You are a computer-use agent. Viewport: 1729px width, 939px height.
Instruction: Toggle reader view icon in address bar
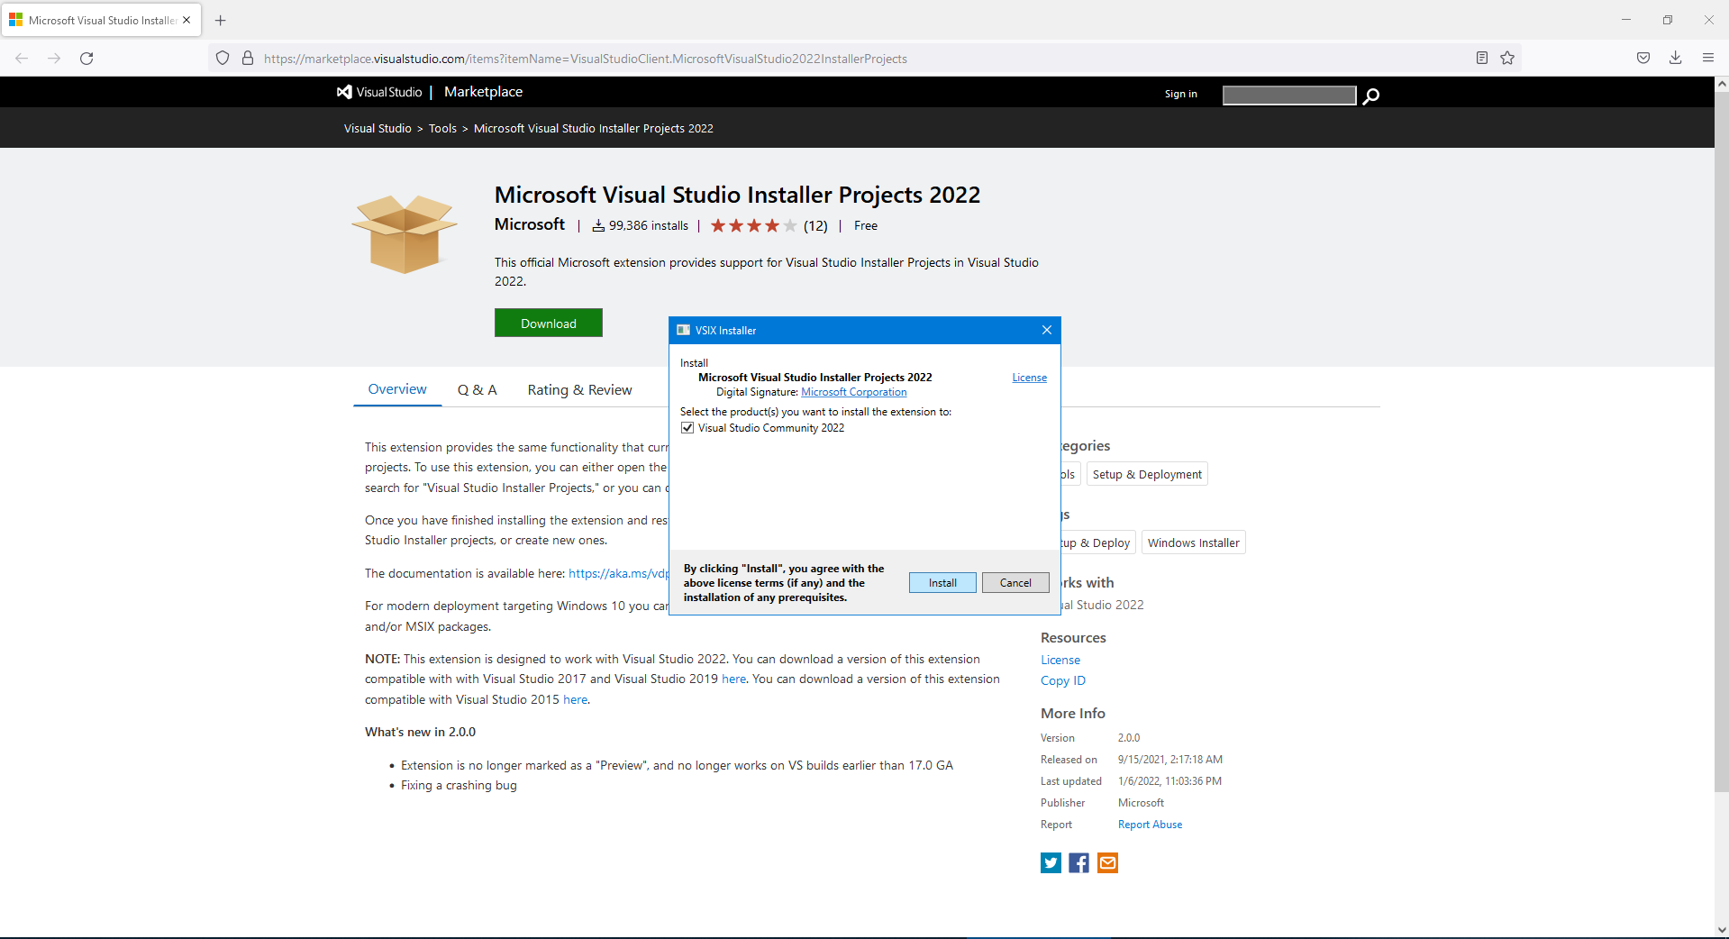(x=1482, y=59)
